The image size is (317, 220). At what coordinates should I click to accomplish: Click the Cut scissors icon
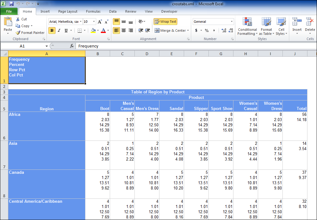[18, 19]
